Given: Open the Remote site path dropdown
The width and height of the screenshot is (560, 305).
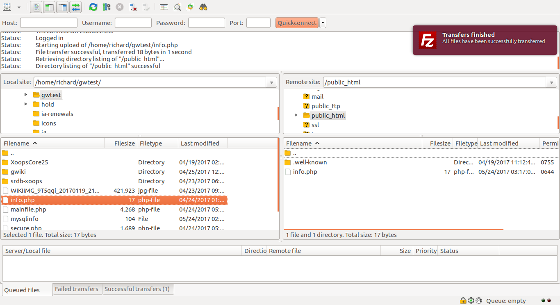Looking at the screenshot, I should [551, 82].
